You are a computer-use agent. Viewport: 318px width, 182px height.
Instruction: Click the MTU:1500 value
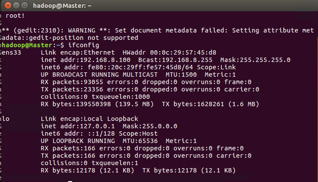[x=181, y=75]
